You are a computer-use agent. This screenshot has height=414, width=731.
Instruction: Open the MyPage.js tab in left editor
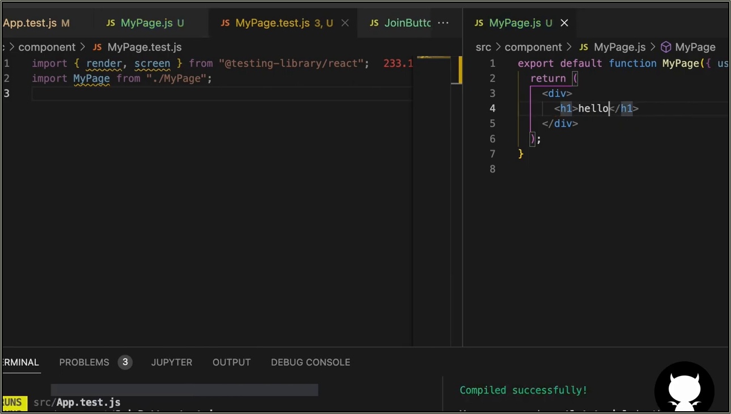coord(145,23)
